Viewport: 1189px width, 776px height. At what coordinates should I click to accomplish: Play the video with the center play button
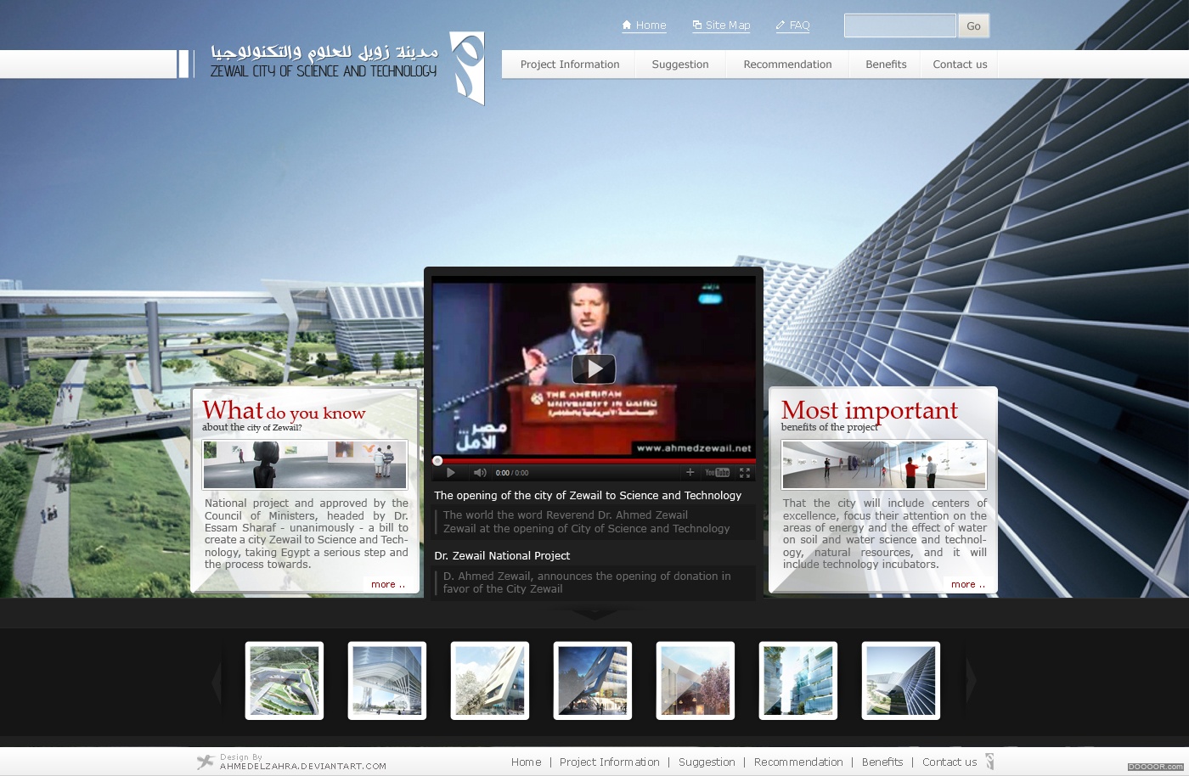[593, 368]
